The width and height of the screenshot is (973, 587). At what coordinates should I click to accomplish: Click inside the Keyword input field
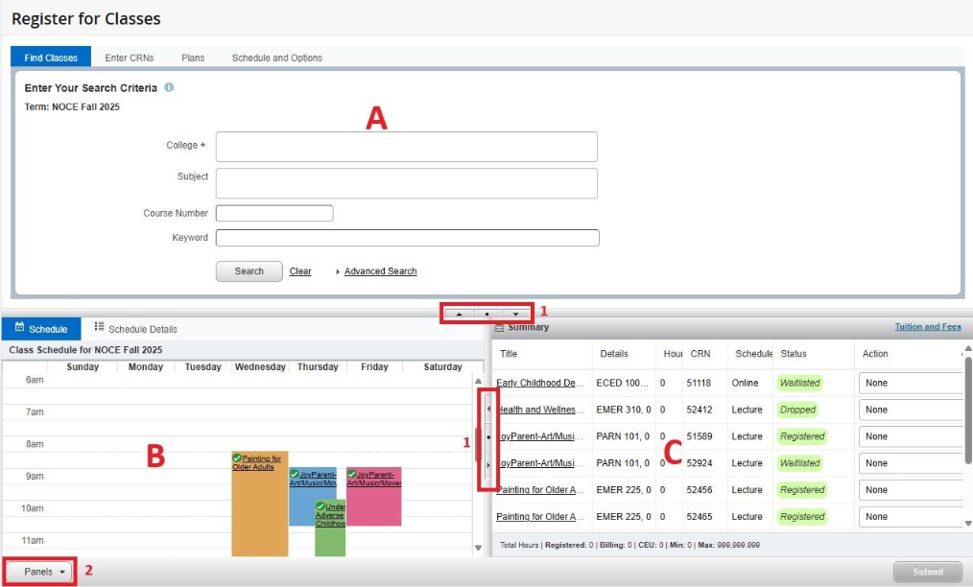point(407,238)
